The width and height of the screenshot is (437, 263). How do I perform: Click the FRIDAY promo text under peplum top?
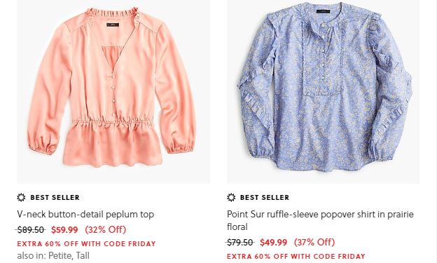coord(141,244)
